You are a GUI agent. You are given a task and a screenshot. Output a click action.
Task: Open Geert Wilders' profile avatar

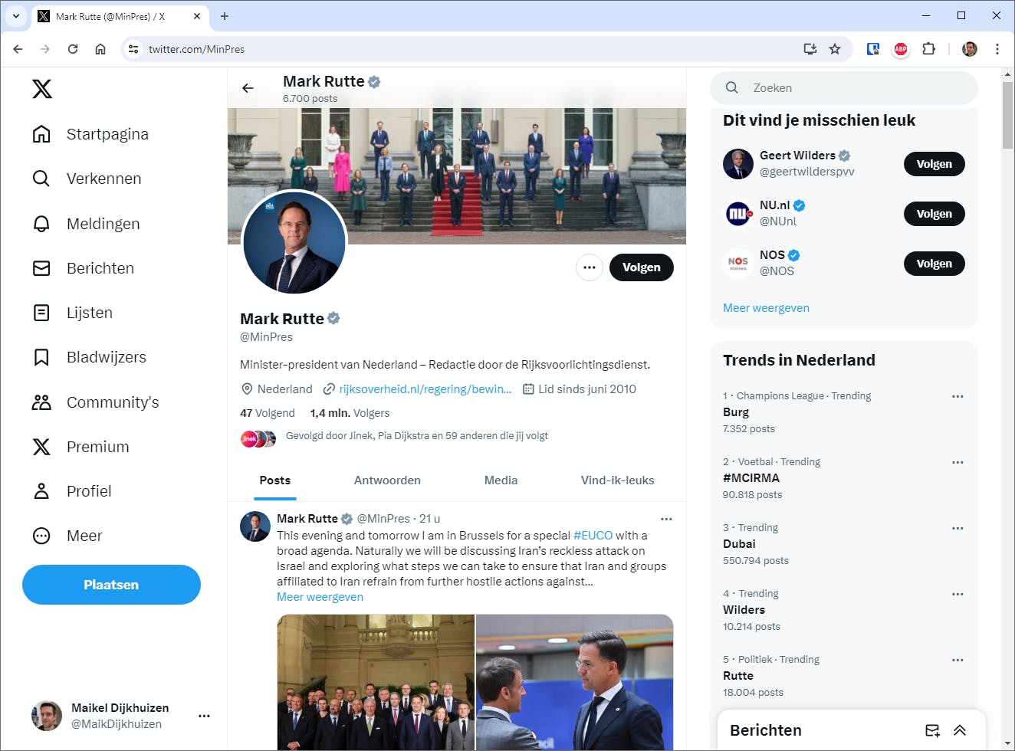[738, 164]
